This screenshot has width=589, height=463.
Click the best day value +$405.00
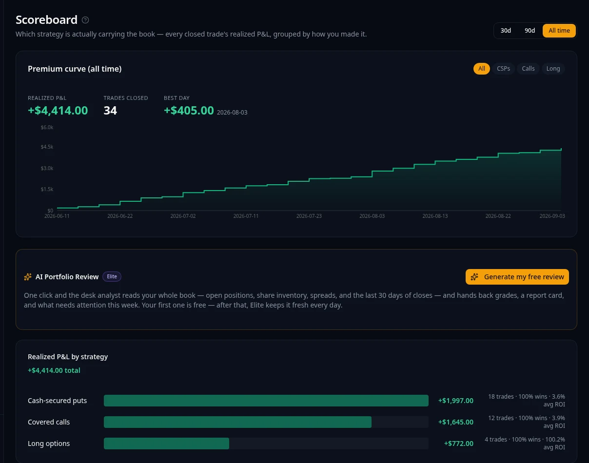pos(189,111)
